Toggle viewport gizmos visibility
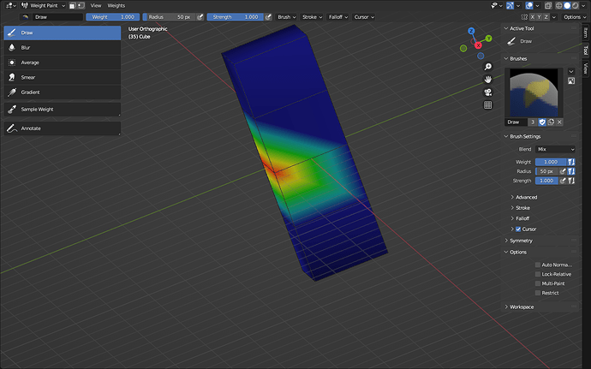 click(x=510, y=6)
